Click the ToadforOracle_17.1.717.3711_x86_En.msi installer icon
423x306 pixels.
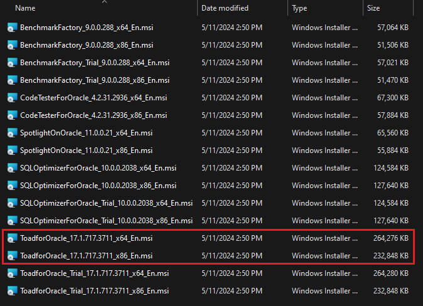[12, 256]
